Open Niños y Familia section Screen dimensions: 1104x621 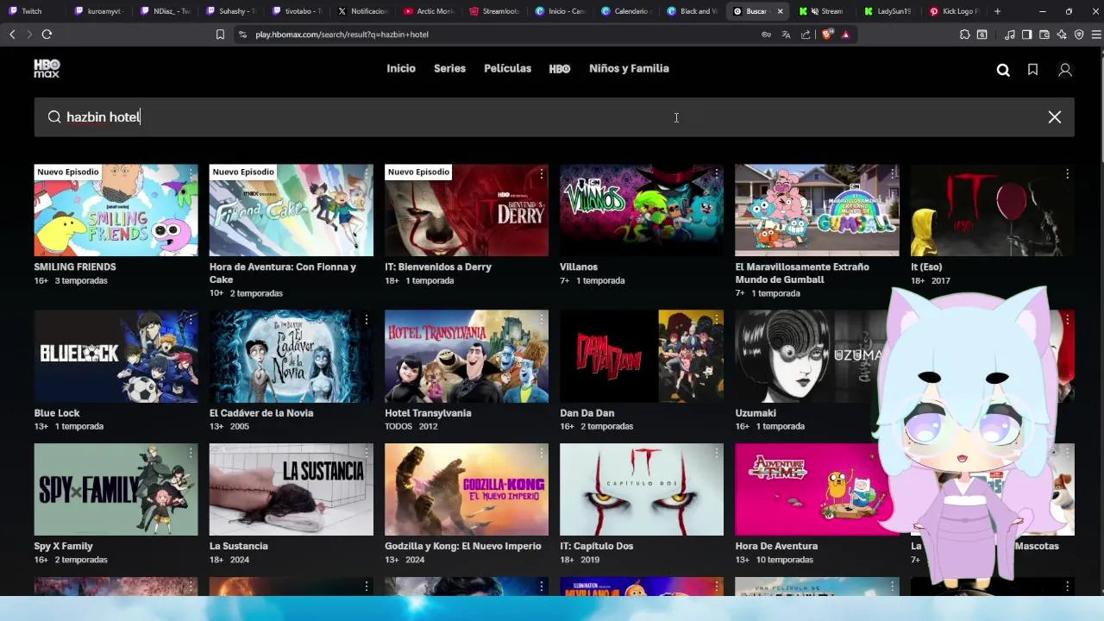click(x=629, y=68)
